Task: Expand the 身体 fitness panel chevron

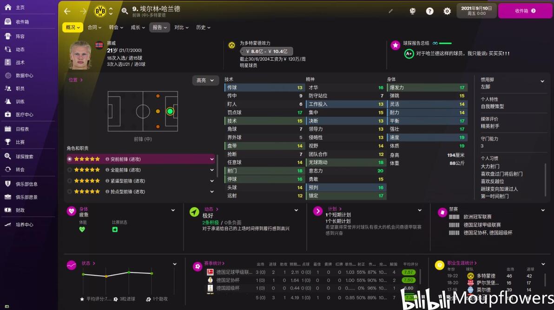Action: tap(173, 210)
